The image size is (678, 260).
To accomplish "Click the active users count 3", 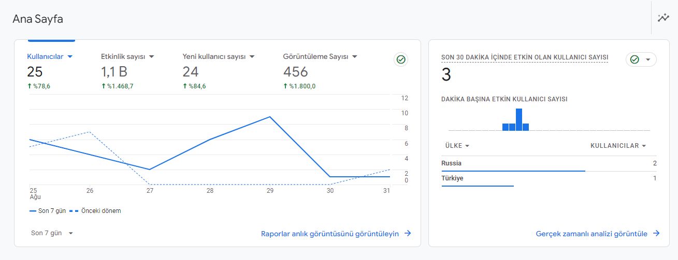I will pos(446,75).
